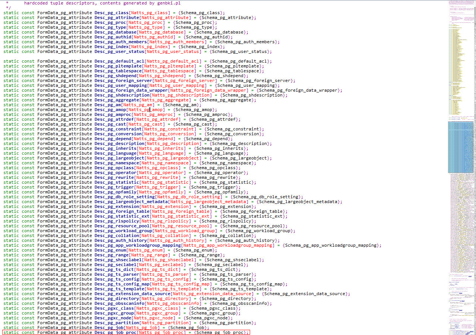This screenshot has height=335, width=476.
Task: Click Natts_pg_rewrite macro
Action: pyautogui.click(x=158, y=177)
